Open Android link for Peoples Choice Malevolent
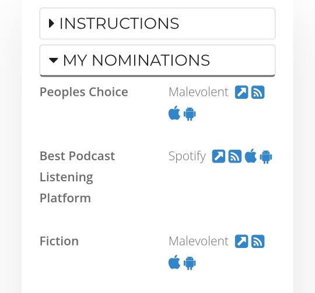Screen dimensions: 315x293 point(190,114)
